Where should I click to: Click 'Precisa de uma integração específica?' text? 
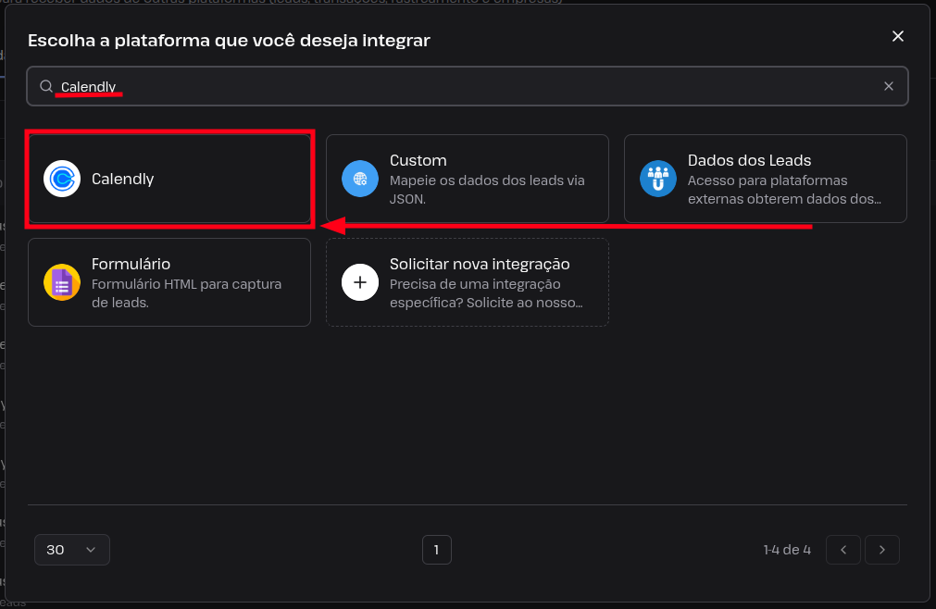pyautogui.click(x=486, y=293)
